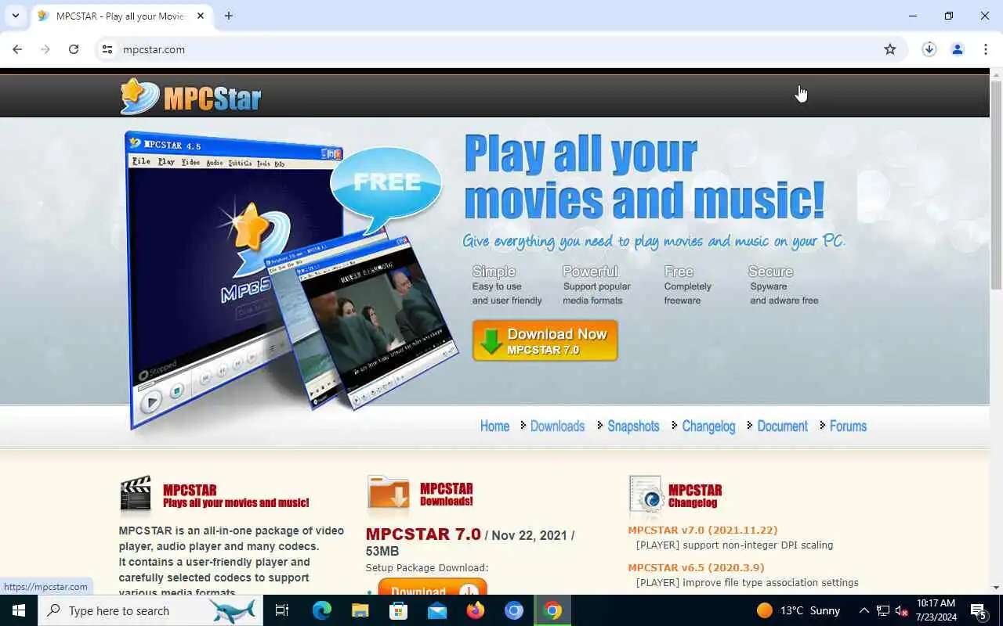Viewport: 1003px width, 626px height.
Task: Open Chrome downloads icon
Action: coord(929,49)
